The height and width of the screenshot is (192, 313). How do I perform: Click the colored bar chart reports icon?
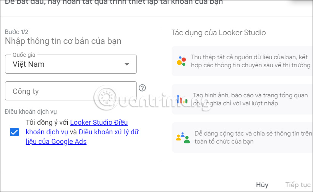click(x=182, y=99)
